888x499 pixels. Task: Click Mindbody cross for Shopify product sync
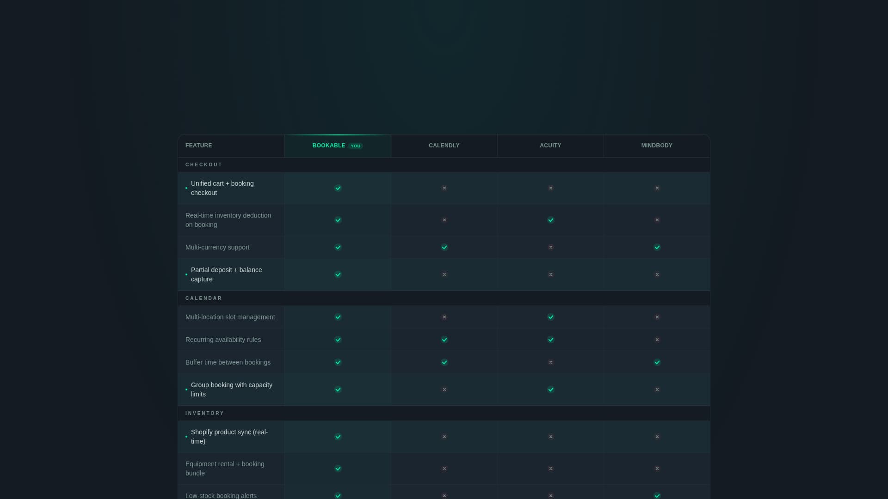pyautogui.click(x=657, y=437)
